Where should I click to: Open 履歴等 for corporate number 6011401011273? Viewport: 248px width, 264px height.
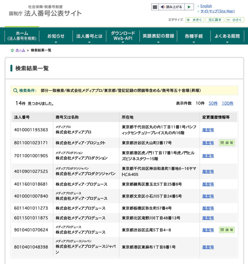click(208, 208)
